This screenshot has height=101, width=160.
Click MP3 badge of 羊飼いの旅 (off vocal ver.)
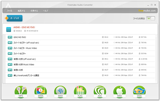[x=10, y=59]
